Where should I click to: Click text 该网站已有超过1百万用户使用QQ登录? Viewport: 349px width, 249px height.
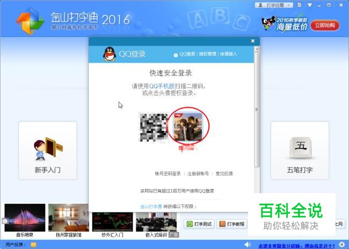tap(177, 191)
